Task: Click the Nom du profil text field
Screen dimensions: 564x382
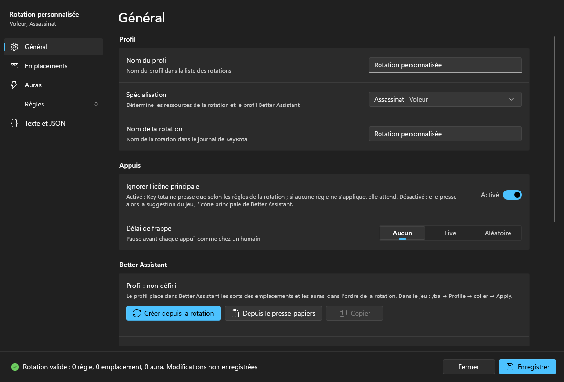Action: click(445, 65)
